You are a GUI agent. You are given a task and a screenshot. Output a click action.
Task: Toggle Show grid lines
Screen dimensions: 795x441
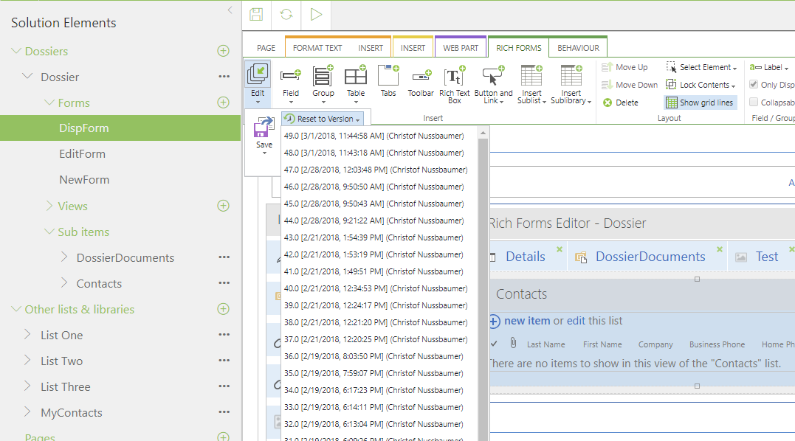[x=700, y=103]
